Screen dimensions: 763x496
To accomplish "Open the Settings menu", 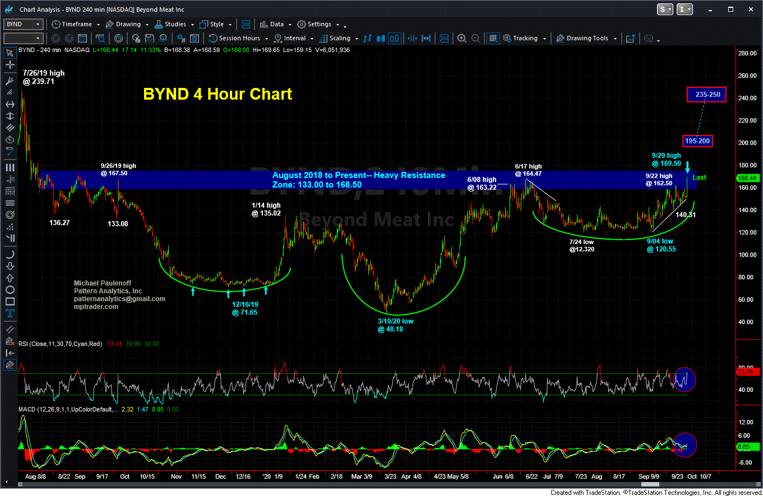I will (x=314, y=24).
